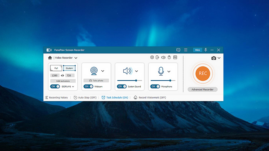
Task: Click the height field showing 720
Action: coord(70,75)
